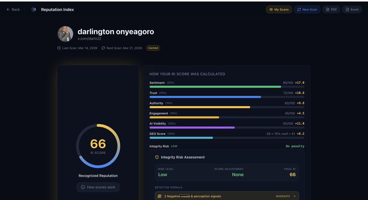This screenshot has height=200, width=368.
Task: Click Last Scan: Mar 14, 2026 text
Action: pyautogui.click(x=80, y=48)
